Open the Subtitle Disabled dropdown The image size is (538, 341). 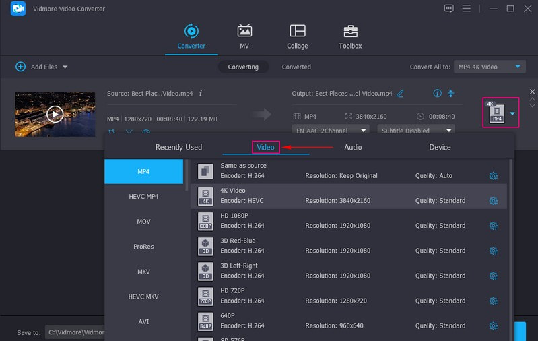click(x=416, y=131)
